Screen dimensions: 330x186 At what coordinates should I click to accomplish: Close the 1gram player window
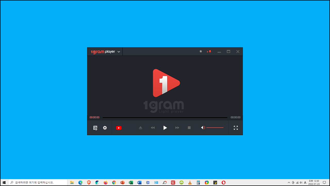click(238, 52)
